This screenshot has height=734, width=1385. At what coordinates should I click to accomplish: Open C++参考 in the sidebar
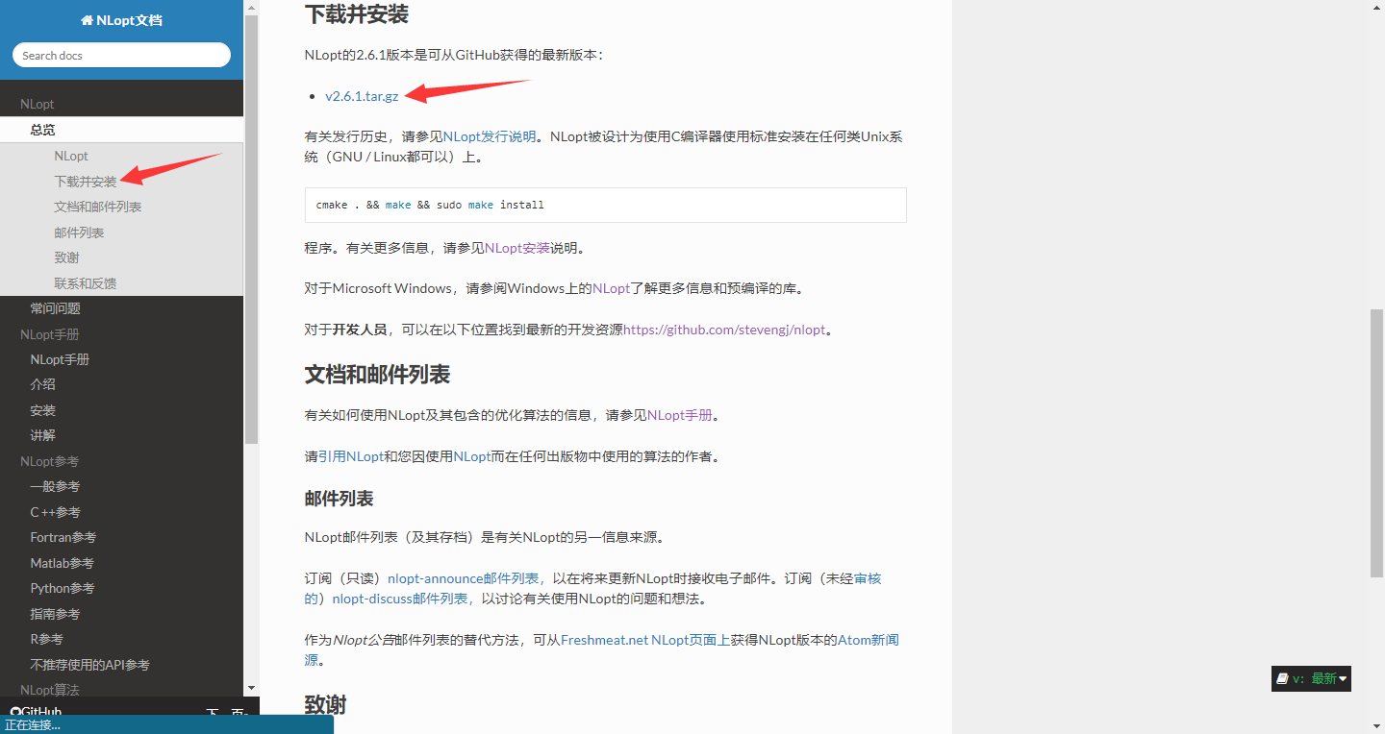click(x=56, y=512)
